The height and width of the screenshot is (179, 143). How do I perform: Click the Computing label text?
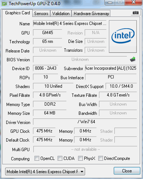pos(20,159)
